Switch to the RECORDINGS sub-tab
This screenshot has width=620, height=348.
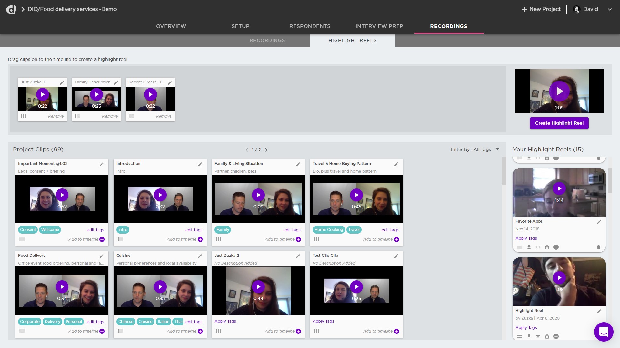click(x=267, y=40)
